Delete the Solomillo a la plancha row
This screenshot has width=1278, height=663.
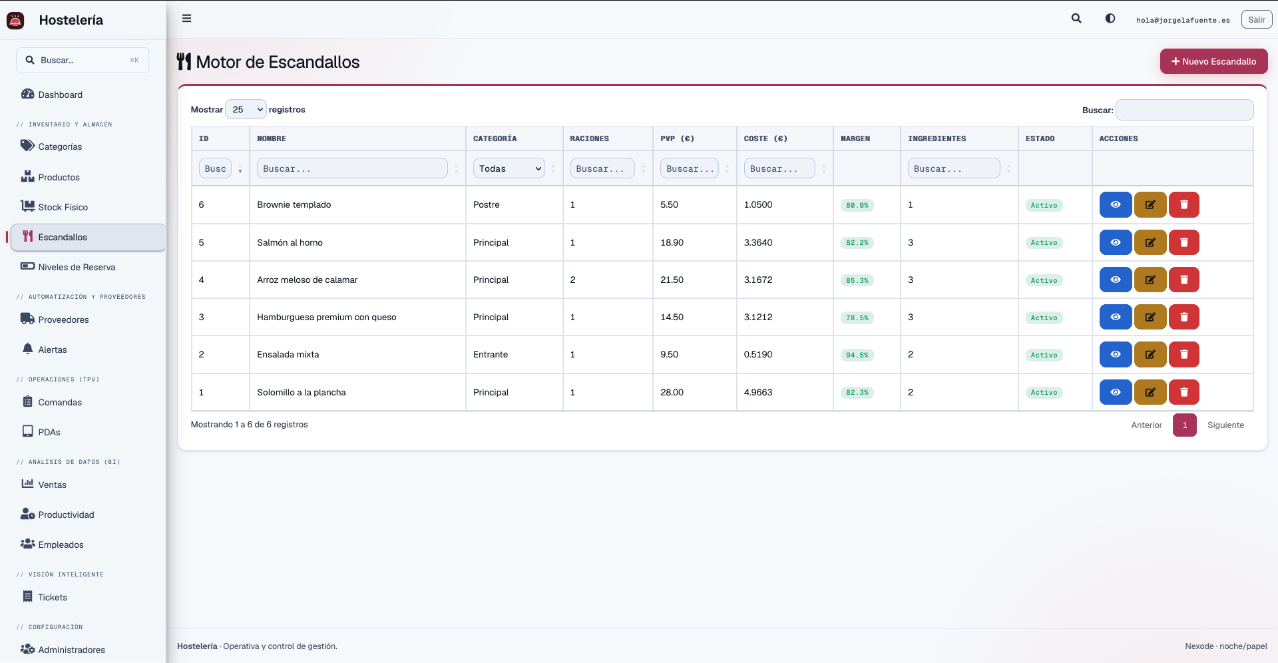tap(1184, 392)
